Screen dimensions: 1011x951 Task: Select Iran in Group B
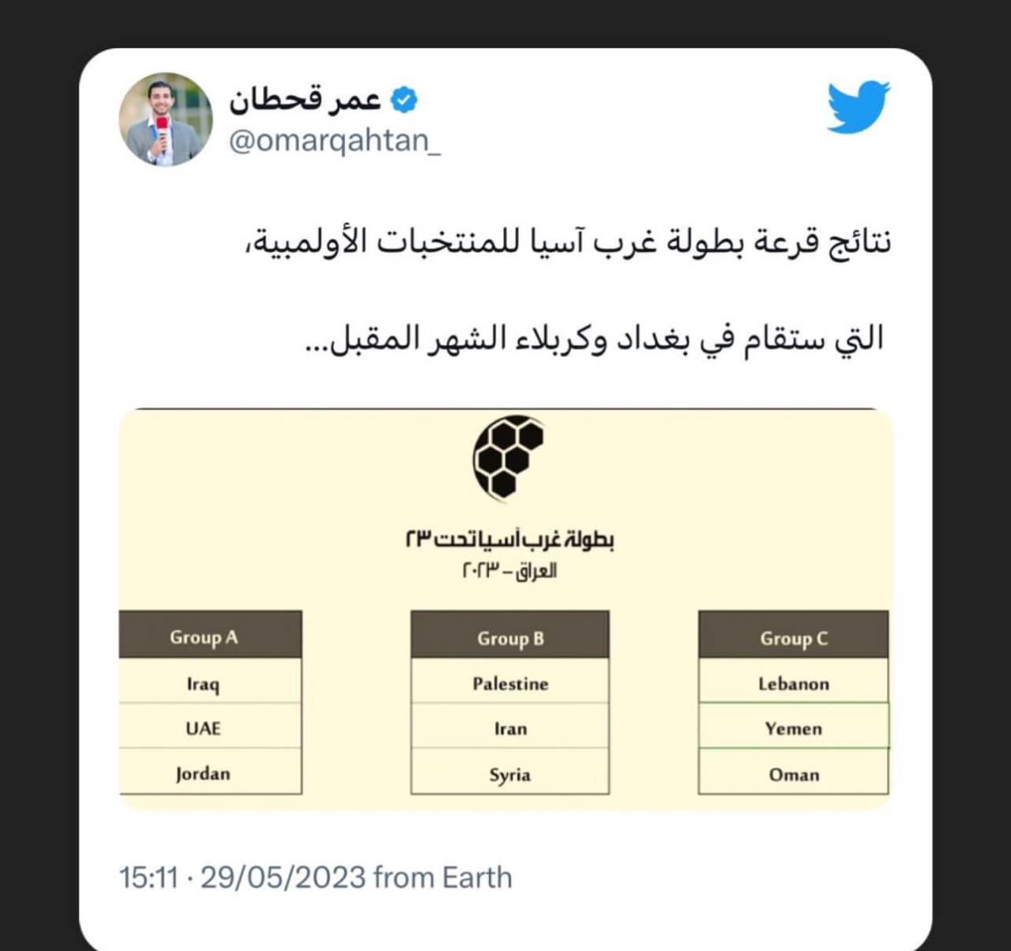tap(510, 726)
